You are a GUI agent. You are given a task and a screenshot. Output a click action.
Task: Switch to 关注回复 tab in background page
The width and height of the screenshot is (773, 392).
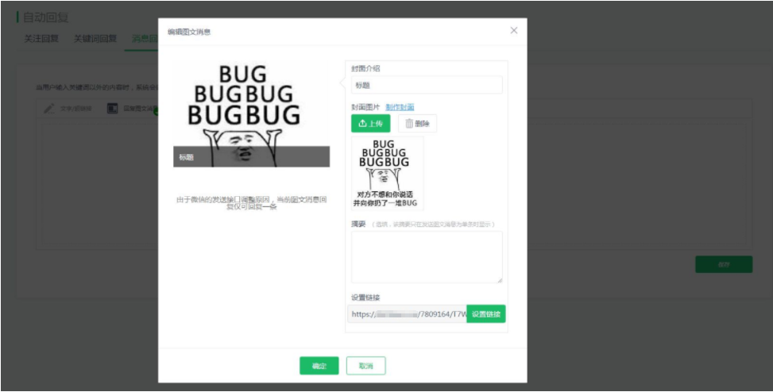point(41,39)
